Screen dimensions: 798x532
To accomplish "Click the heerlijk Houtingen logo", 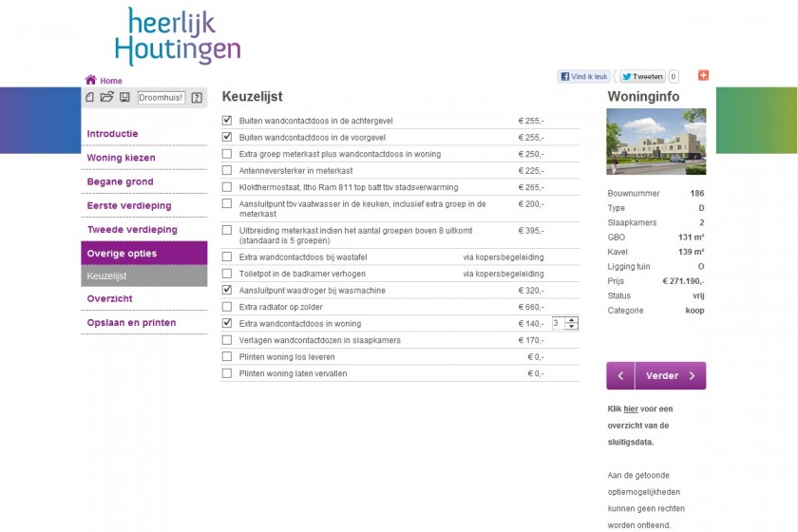I will (178, 36).
